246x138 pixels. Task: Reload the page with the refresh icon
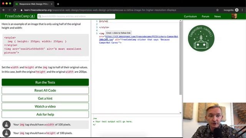tap(15, 10)
